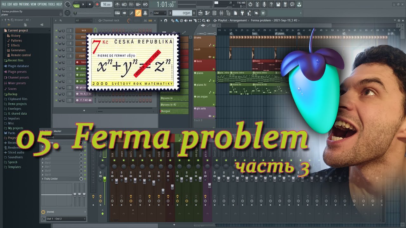Toggle the loop recording icon

[x=146, y=4]
